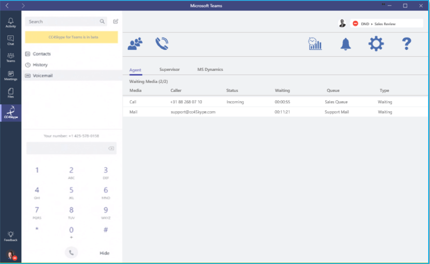Click the Waiting Media (2/2) heading
Viewport: 430px width, 264px height.
click(x=149, y=81)
